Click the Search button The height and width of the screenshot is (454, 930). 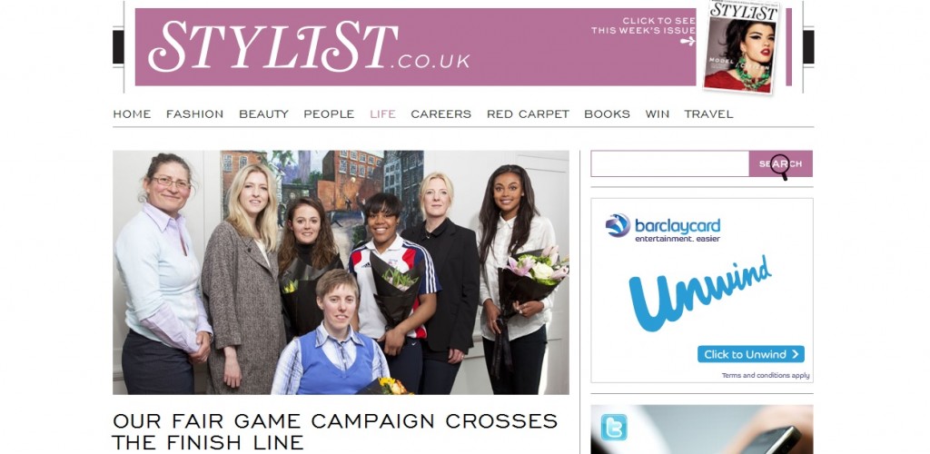(x=780, y=163)
